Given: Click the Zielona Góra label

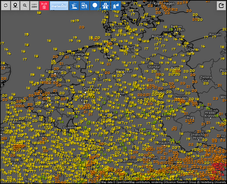Looking at the screenshot, I should pyautogui.click(x=206, y=79).
